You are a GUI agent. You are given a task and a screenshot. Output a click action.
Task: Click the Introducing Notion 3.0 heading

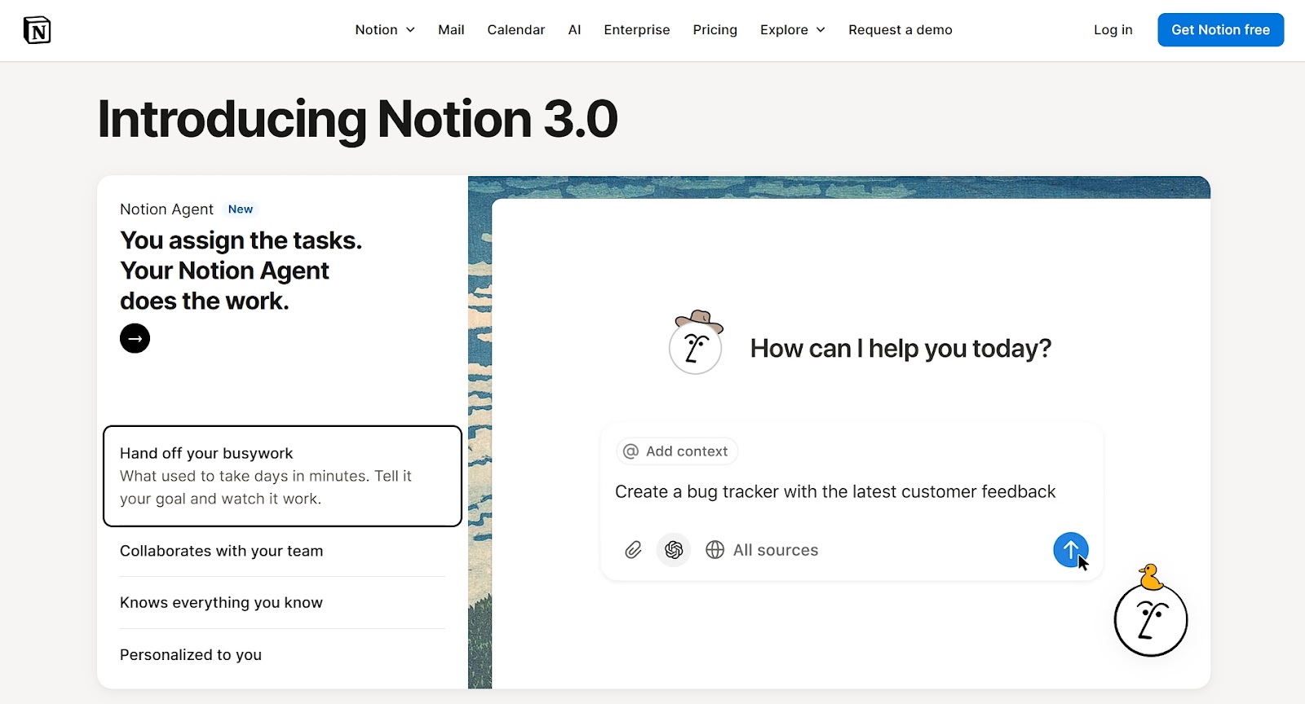coord(357,119)
